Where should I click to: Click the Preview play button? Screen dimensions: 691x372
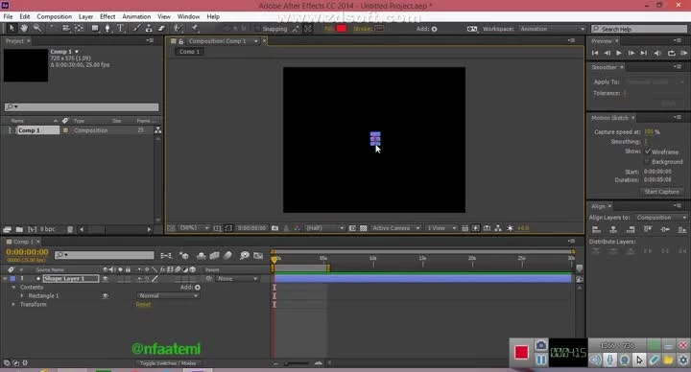[x=619, y=53]
